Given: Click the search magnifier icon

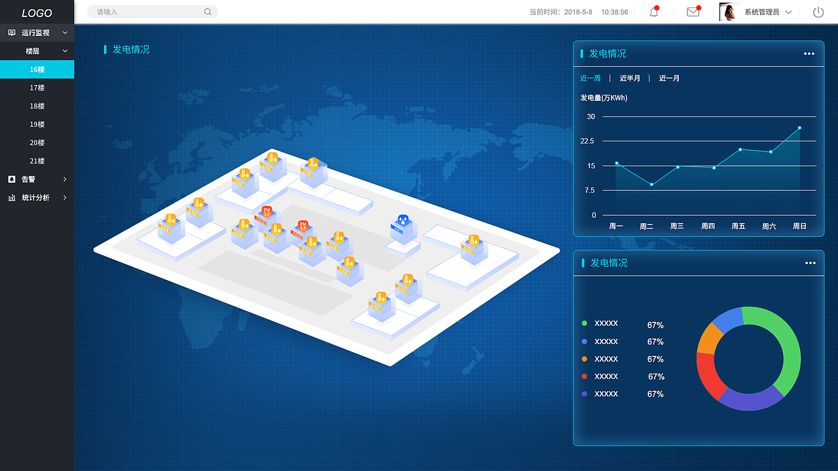Looking at the screenshot, I should coord(208,11).
